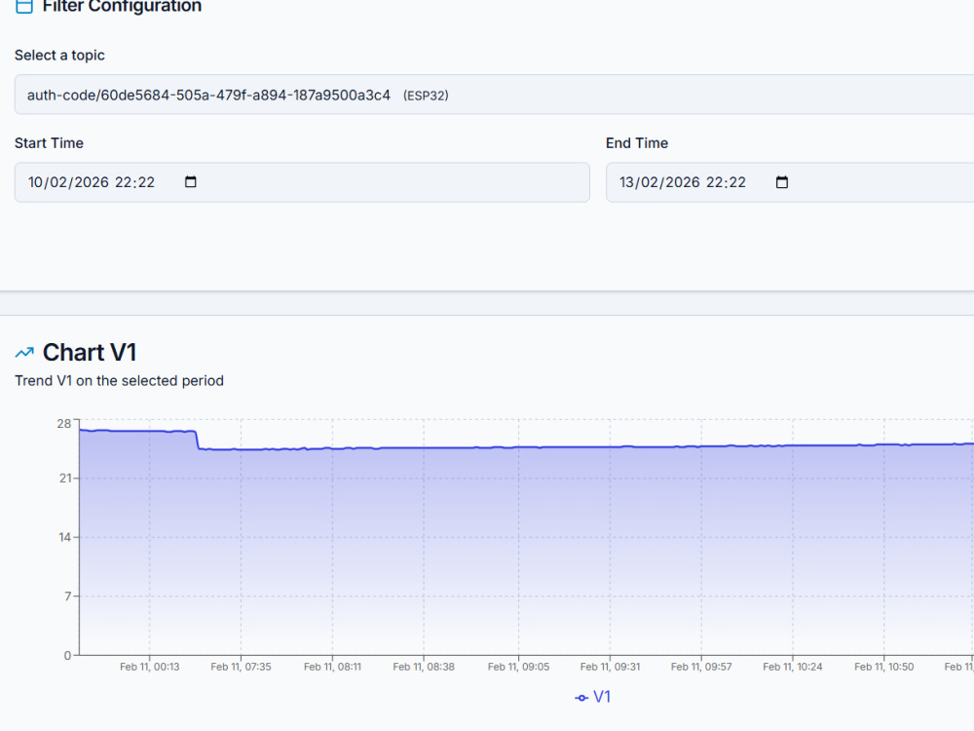Open the End Time calendar picker icon

tap(782, 182)
